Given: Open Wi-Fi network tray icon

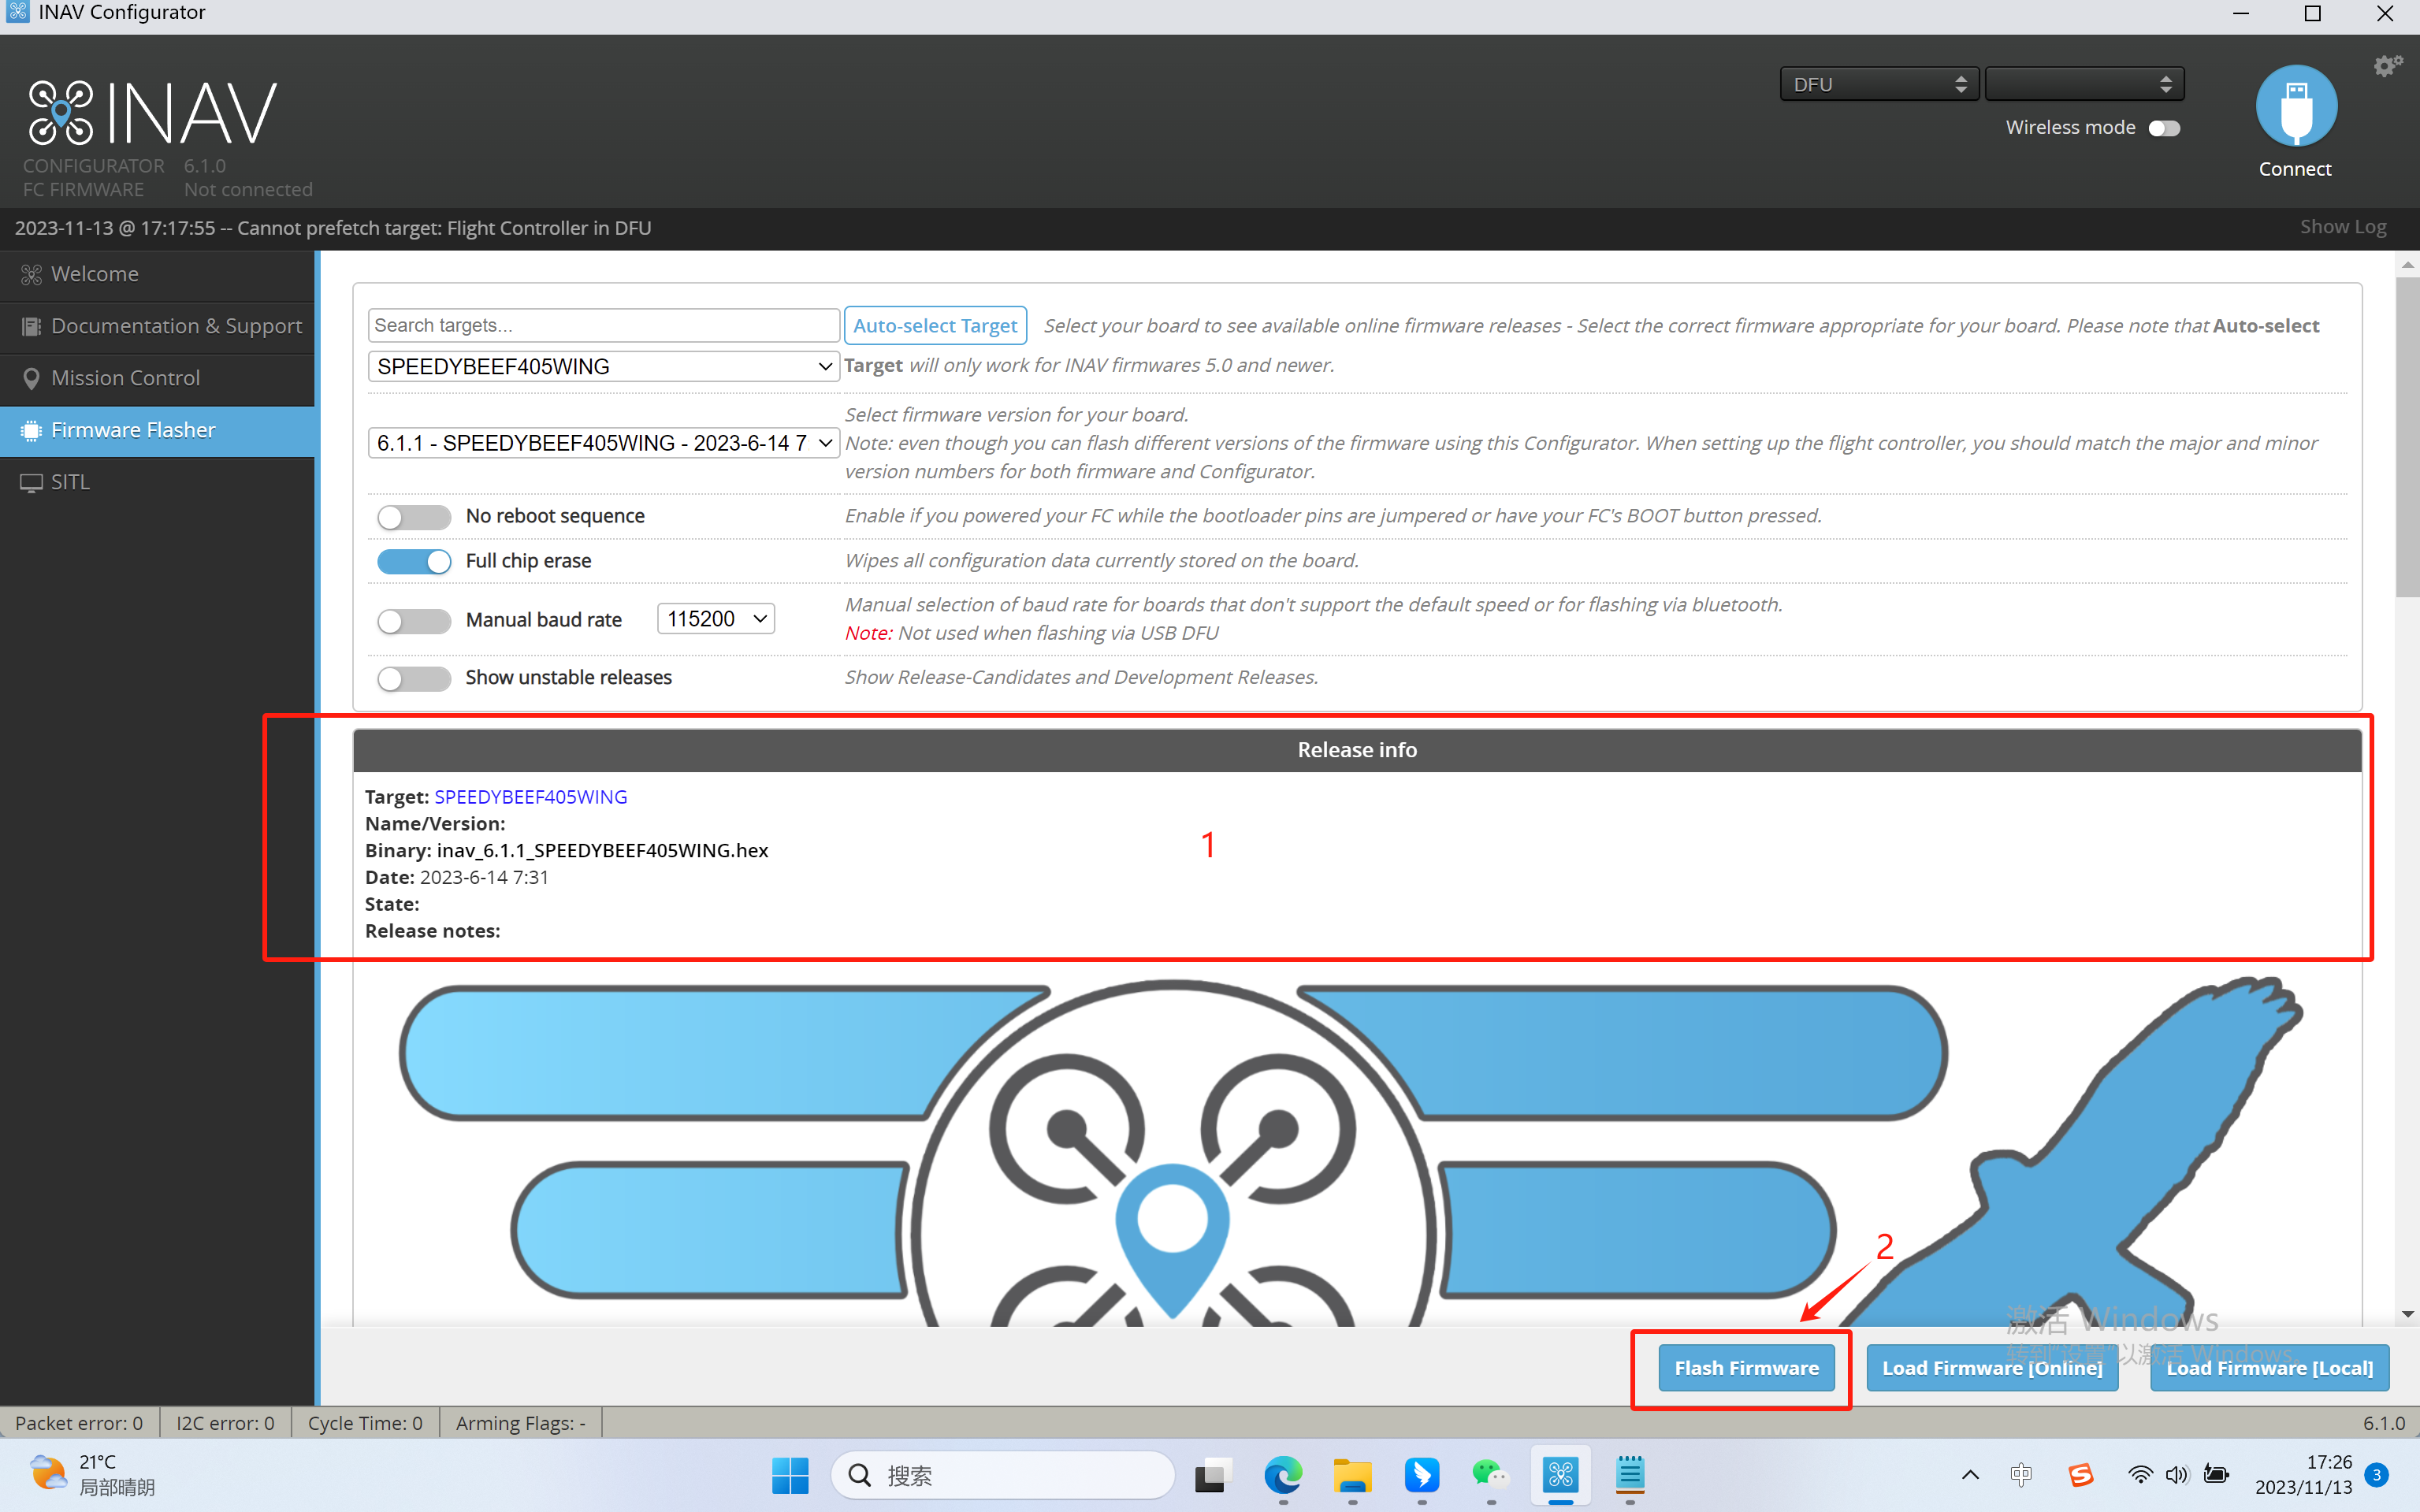Looking at the screenshot, I should (x=2140, y=1475).
